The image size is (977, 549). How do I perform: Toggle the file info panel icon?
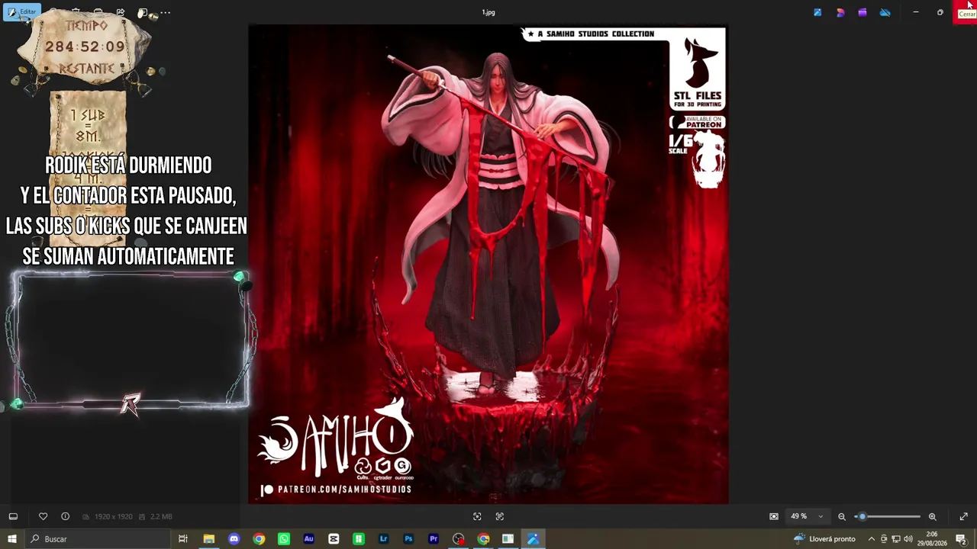pyautogui.click(x=65, y=516)
